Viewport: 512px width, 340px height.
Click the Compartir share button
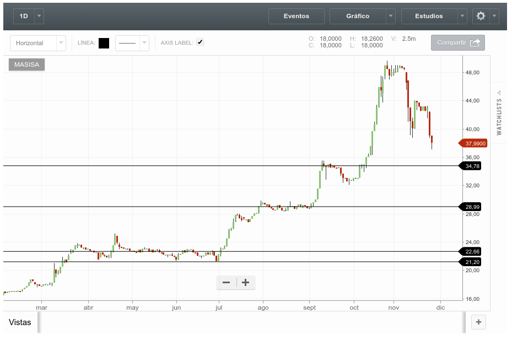(x=457, y=42)
